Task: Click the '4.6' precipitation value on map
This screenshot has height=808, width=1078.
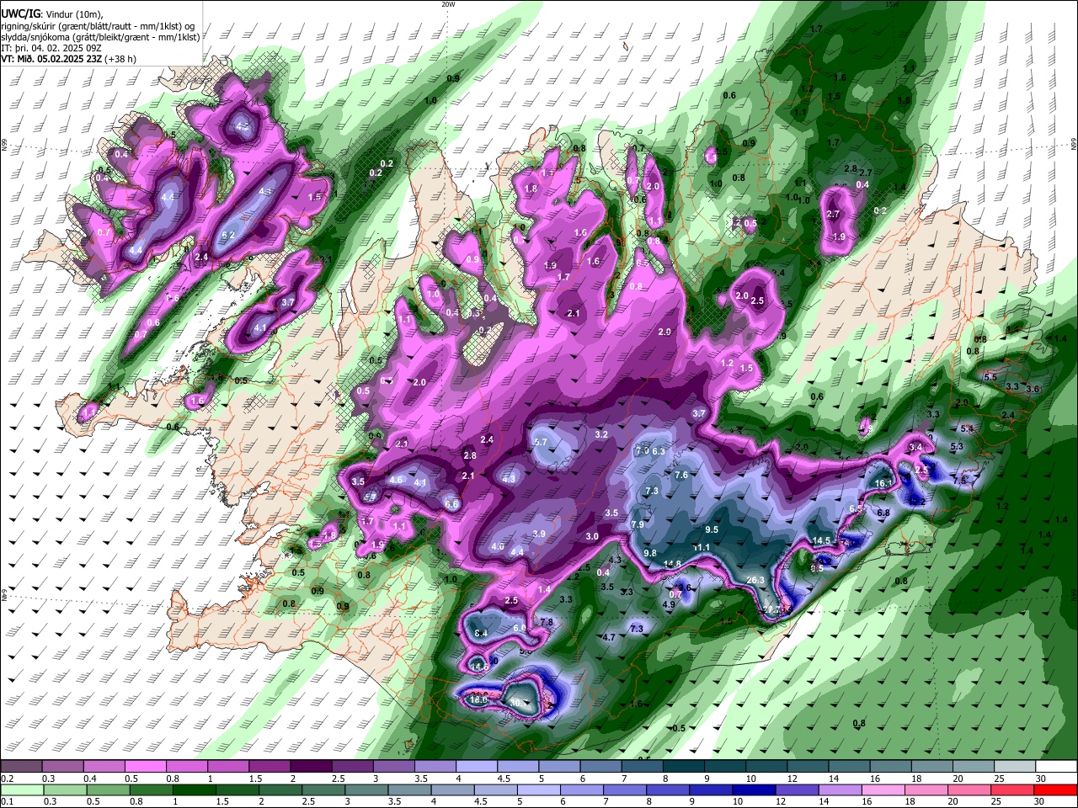Action: point(397,480)
